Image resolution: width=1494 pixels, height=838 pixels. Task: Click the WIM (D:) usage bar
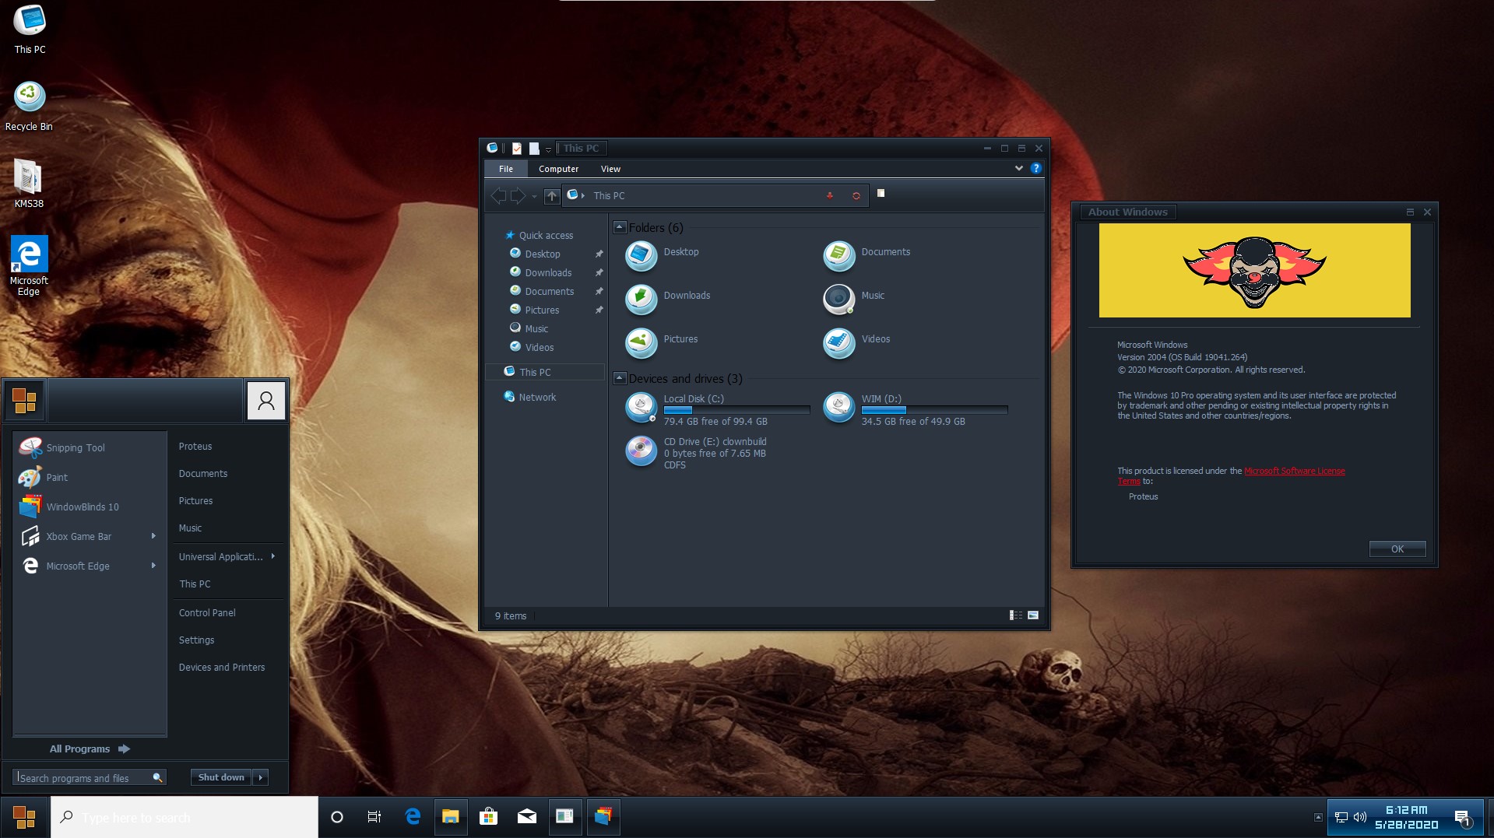[x=934, y=410]
